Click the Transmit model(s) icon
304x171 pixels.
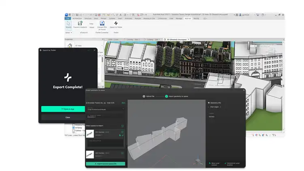point(80,24)
